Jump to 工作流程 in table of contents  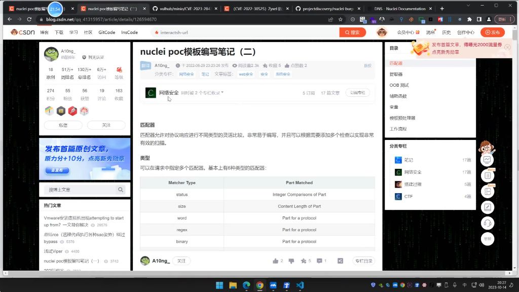click(x=398, y=129)
